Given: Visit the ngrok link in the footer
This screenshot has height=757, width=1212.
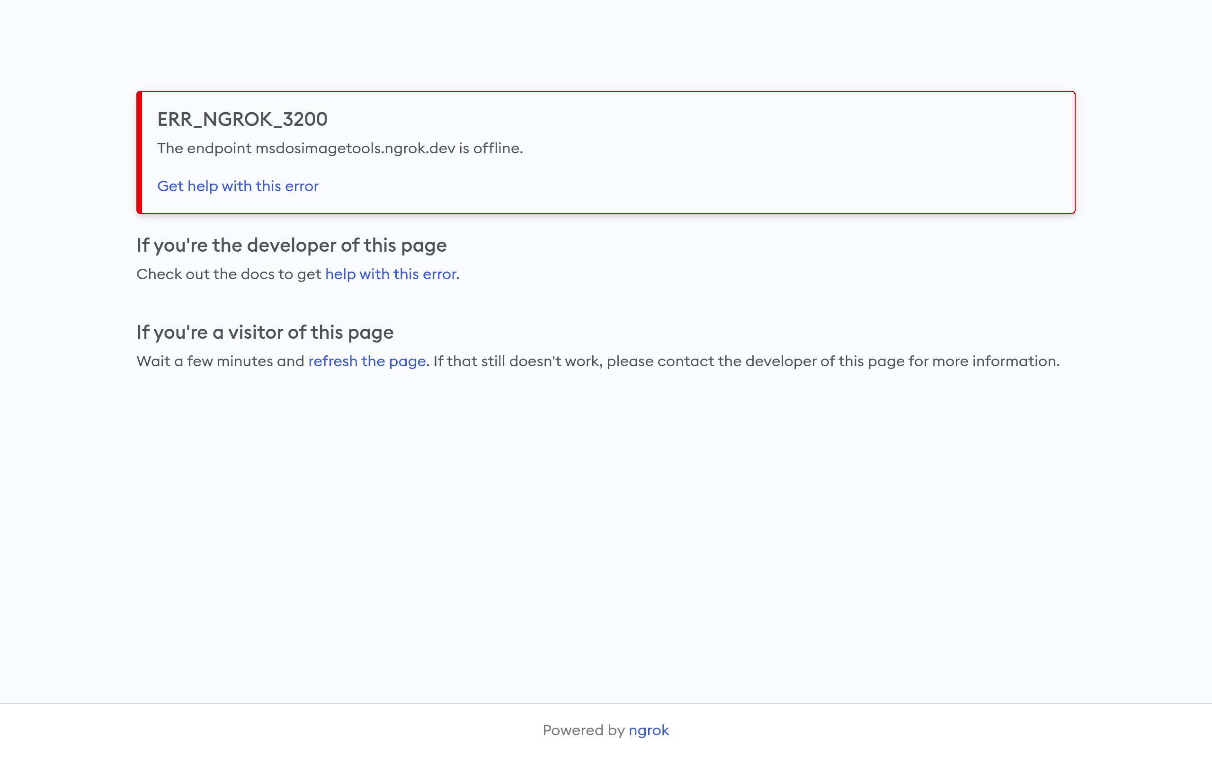Looking at the screenshot, I should tap(649, 731).
